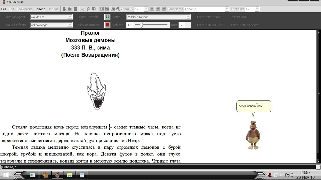
Task: Click the Open folder toolbar icon
Action: [70, 9]
